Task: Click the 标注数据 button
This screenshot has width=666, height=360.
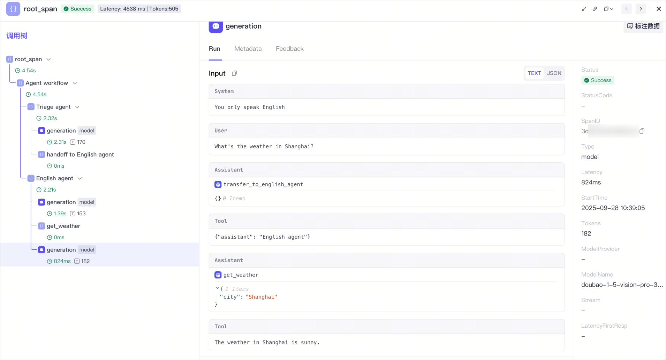Action: tap(643, 26)
